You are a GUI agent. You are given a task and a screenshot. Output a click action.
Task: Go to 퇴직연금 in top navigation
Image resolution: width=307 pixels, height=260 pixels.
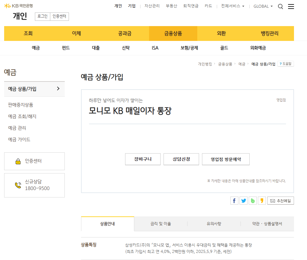click(x=191, y=6)
